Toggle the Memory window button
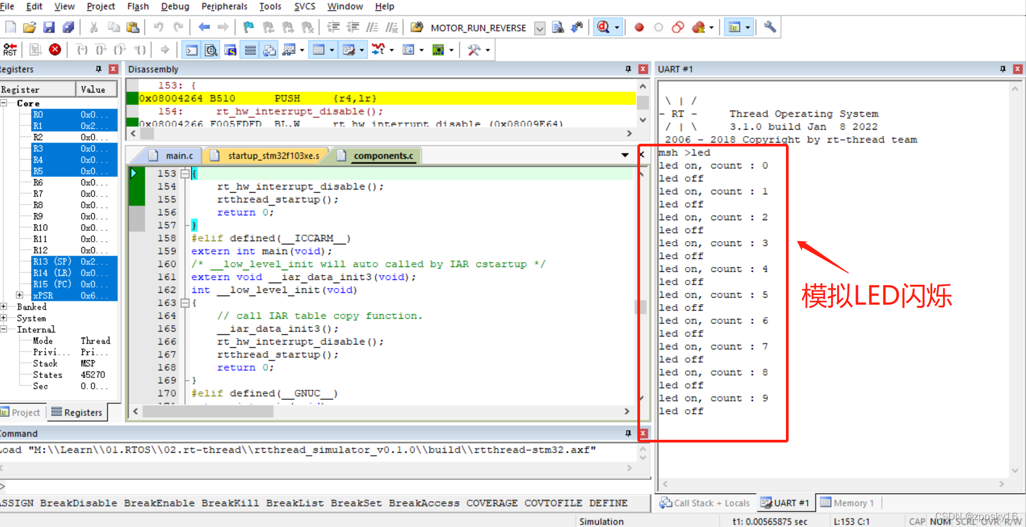The width and height of the screenshot is (1026, 527). click(x=319, y=50)
